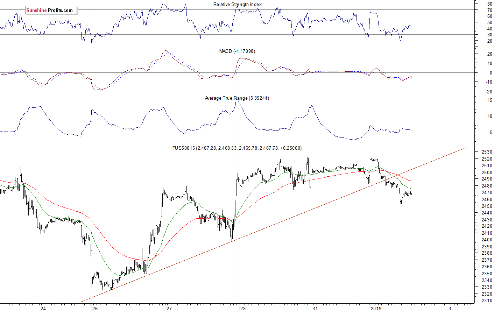Image resolution: width=494 pixels, height=311 pixels.
Task: Click the 2530 price axis label
Action: [x=487, y=152]
